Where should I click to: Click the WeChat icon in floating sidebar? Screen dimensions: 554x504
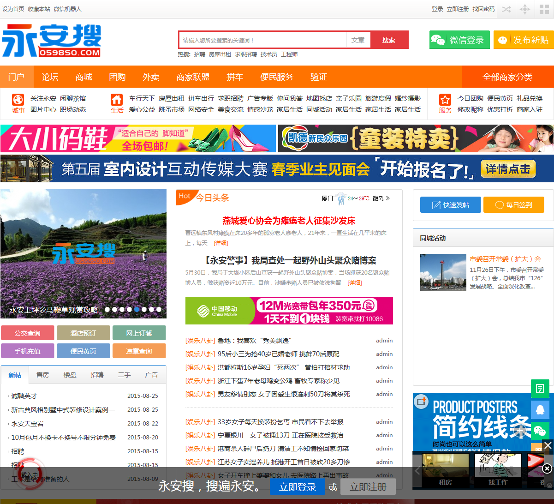point(540,431)
